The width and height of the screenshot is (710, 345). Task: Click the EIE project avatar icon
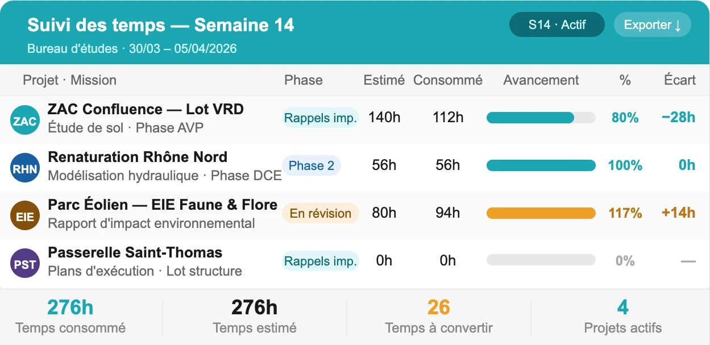point(25,216)
